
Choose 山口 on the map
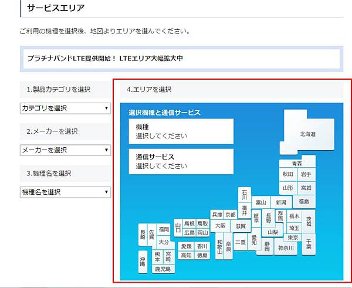[178, 228]
